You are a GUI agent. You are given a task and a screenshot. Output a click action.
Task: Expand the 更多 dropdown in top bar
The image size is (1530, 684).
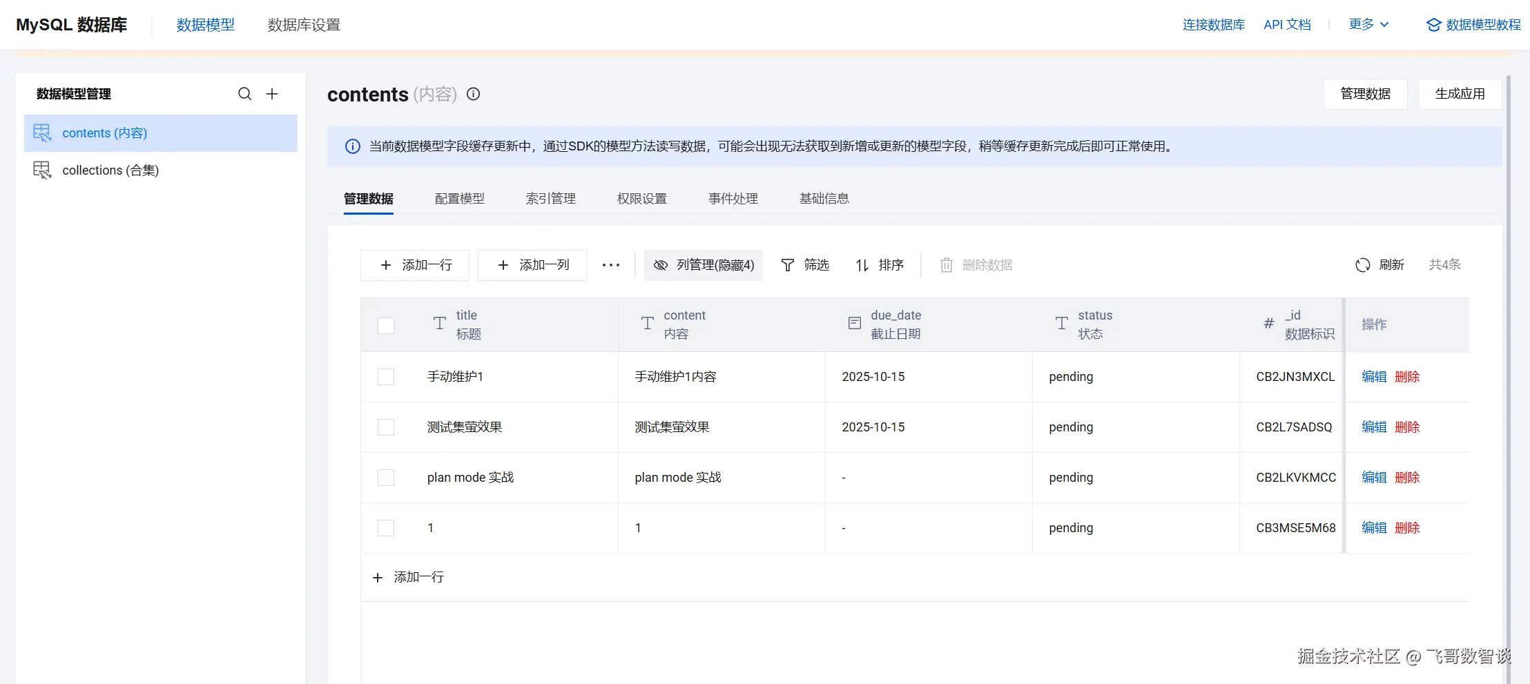pos(1368,25)
